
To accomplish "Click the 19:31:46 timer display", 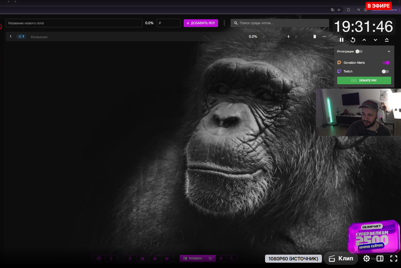I will (x=363, y=26).
